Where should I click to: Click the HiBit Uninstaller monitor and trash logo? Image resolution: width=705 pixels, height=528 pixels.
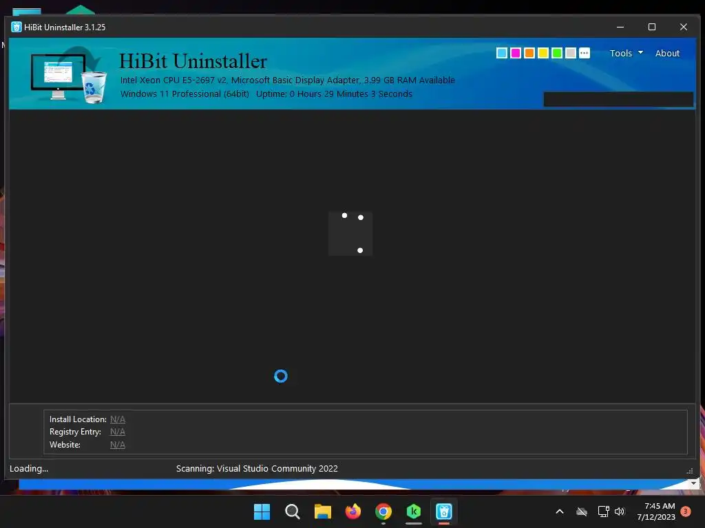point(69,75)
